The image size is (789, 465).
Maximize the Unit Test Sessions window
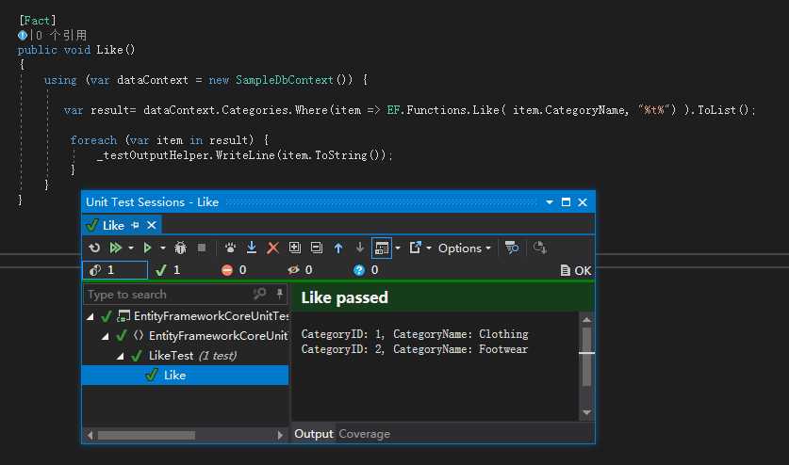pos(567,202)
